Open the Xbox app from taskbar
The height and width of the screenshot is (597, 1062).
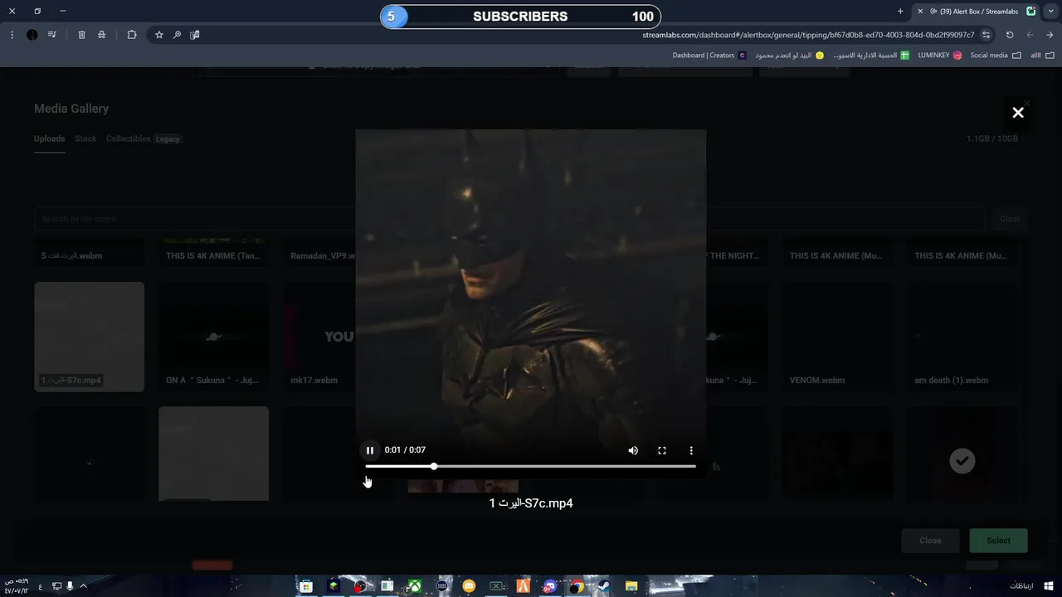point(414,586)
